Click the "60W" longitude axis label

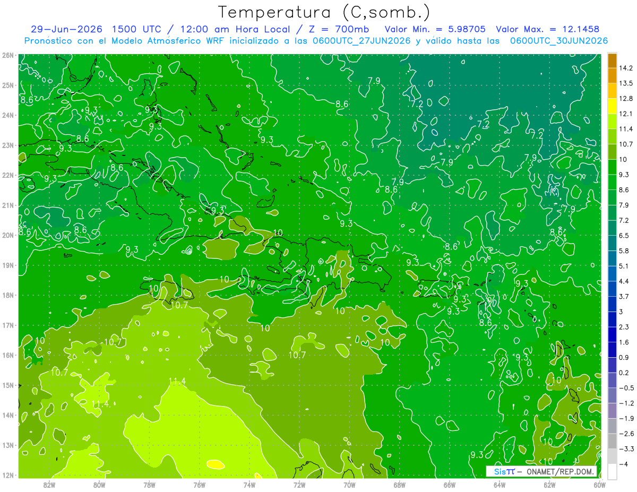(x=599, y=485)
